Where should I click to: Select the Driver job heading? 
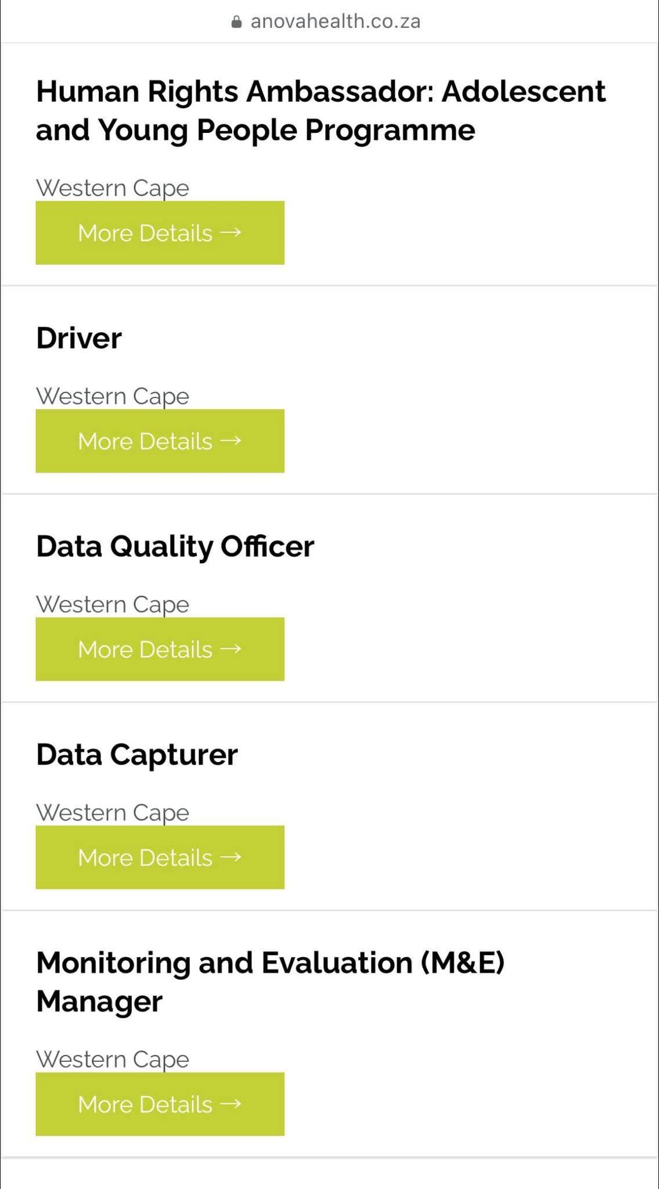[x=79, y=338]
